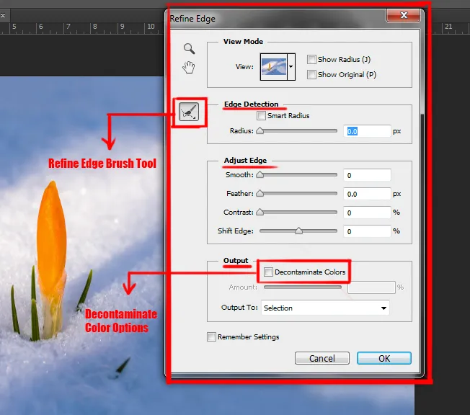Toggle the Smart Radius checkbox
The image size is (470, 415).
point(261,116)
